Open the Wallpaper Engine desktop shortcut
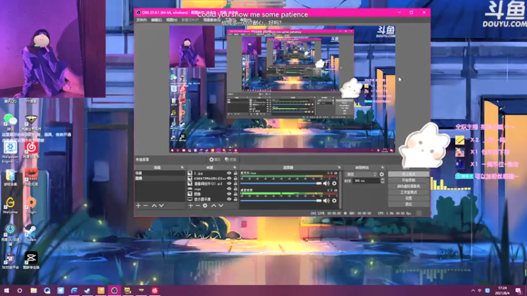527x296 pixels. (x=10, y=152)
